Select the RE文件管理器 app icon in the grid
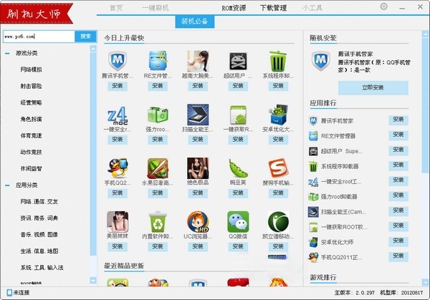430x300 pixels. (x=158, y=61)
